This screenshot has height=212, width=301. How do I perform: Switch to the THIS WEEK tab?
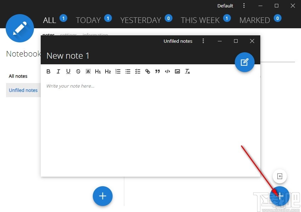pyautogui.click(x=200, y=20)
